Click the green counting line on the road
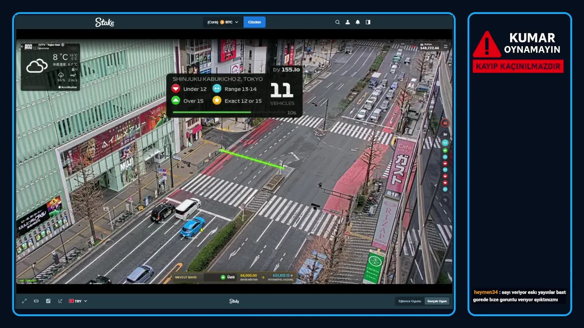The height and width of the screenshot is (328, 584). coord(252,159)
